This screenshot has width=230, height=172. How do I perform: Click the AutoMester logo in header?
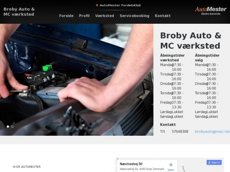[x=210, y=11]
